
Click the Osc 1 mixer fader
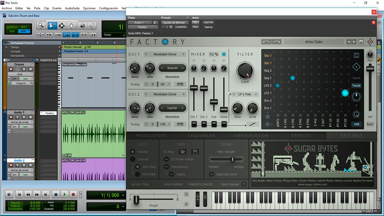[194, 88]
